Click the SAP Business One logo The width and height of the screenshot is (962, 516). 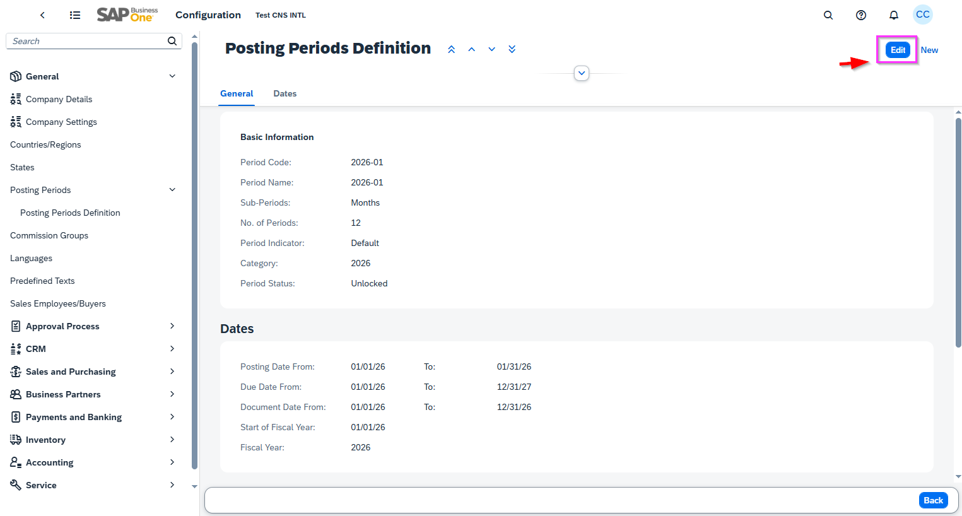click(127, 14)
